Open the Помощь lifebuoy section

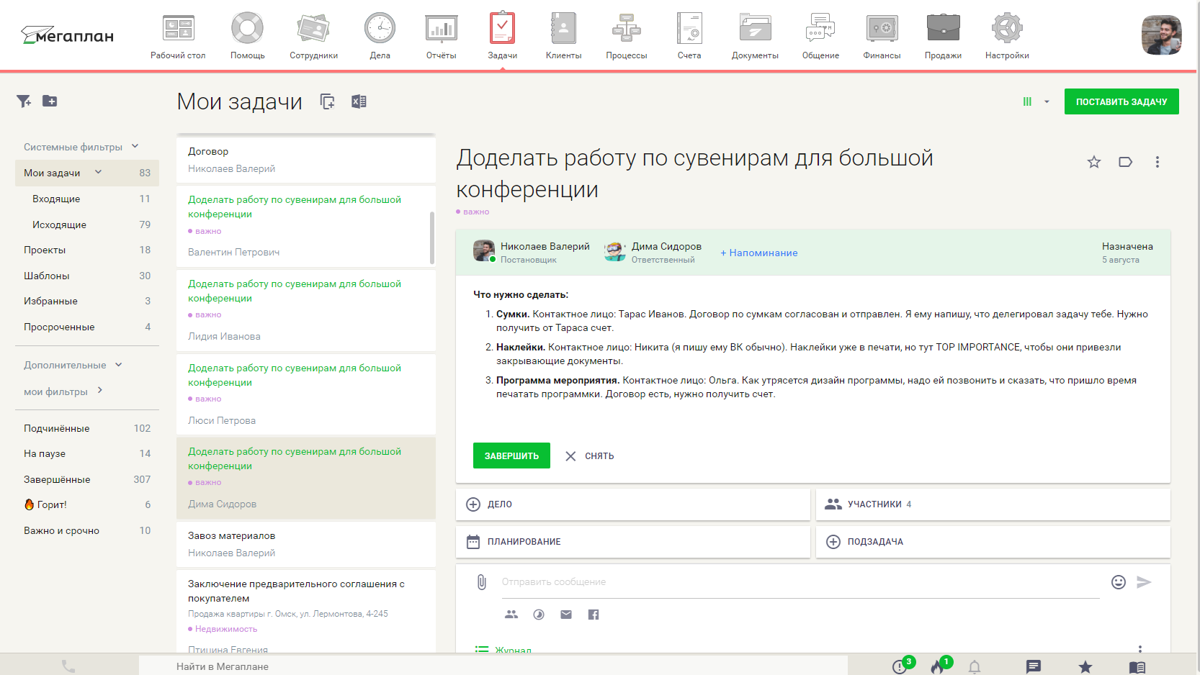tap(247, 36)
